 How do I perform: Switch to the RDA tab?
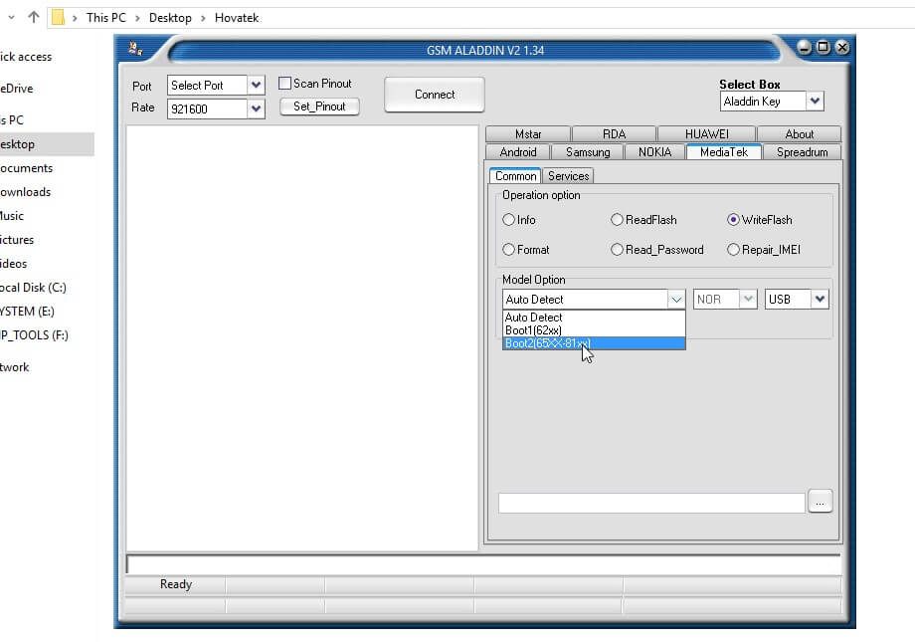click(x=614, y=133)
